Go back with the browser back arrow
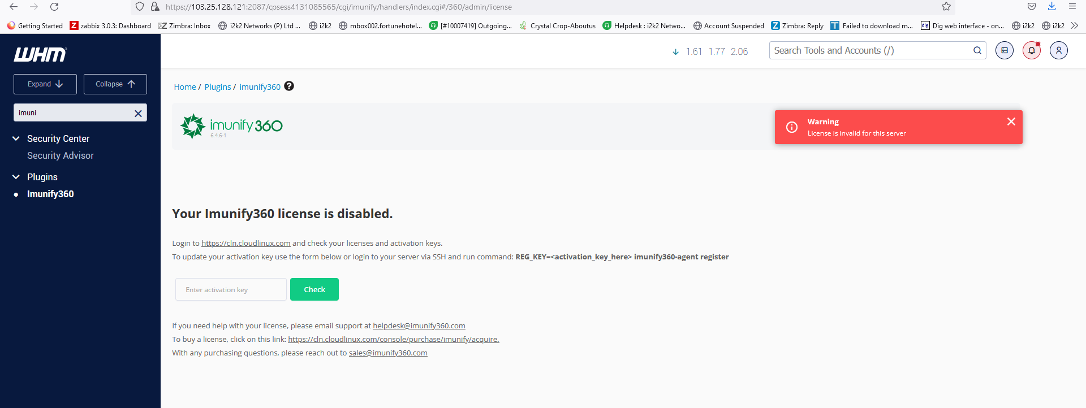Image resolution: width=1086 pixels, height=408 pixels. 14,7
